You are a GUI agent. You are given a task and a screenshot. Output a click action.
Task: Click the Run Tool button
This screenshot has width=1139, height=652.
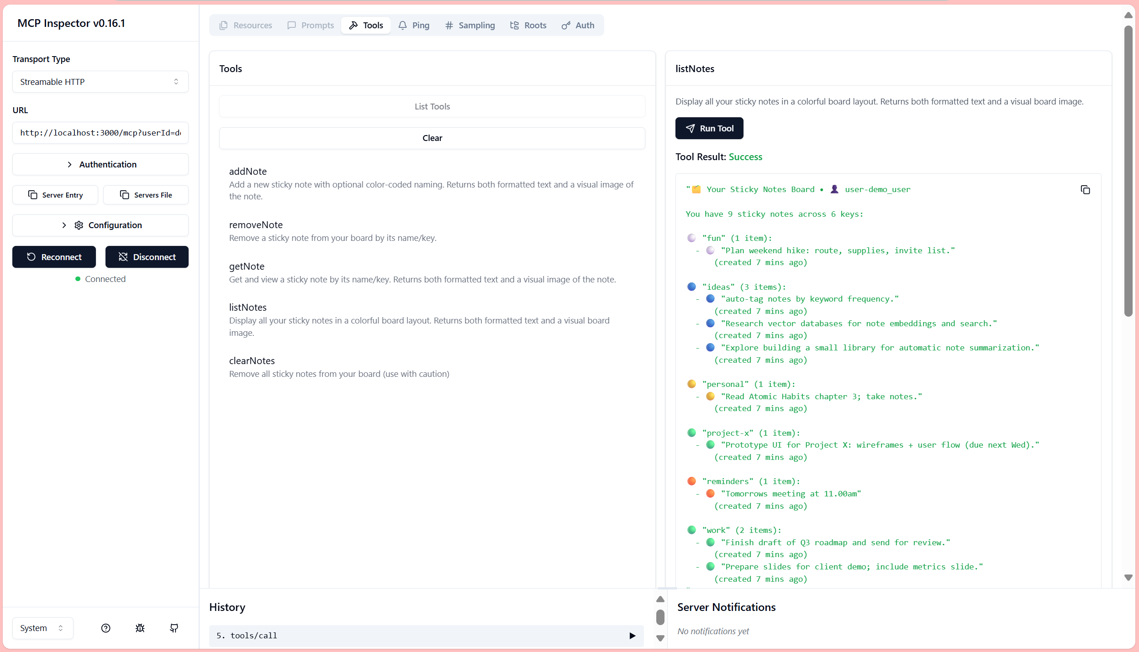point(709,128)
